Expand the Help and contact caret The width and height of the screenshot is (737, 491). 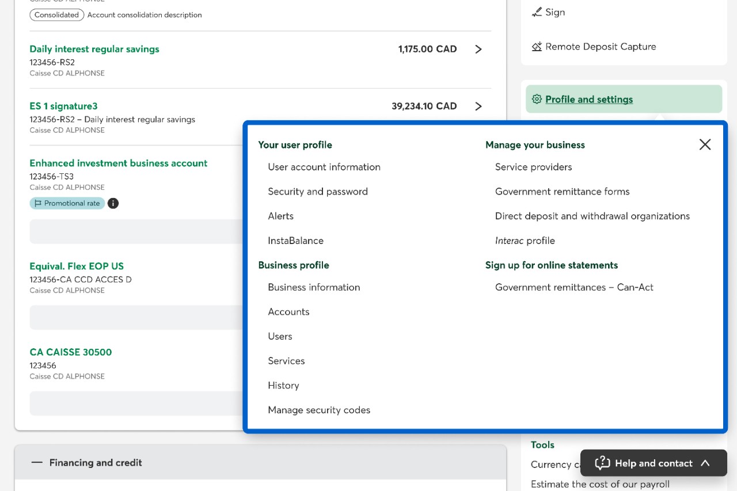pyautogui.click(x=705, y=463)
